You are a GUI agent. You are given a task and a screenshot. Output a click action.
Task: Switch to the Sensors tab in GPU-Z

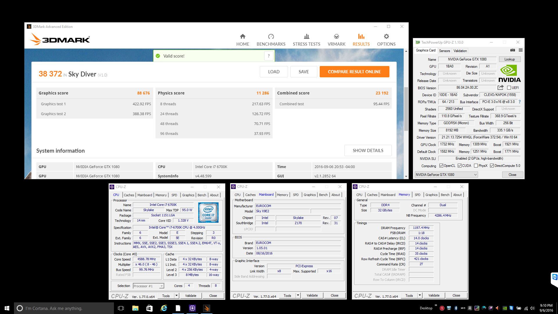coord(444,51)
